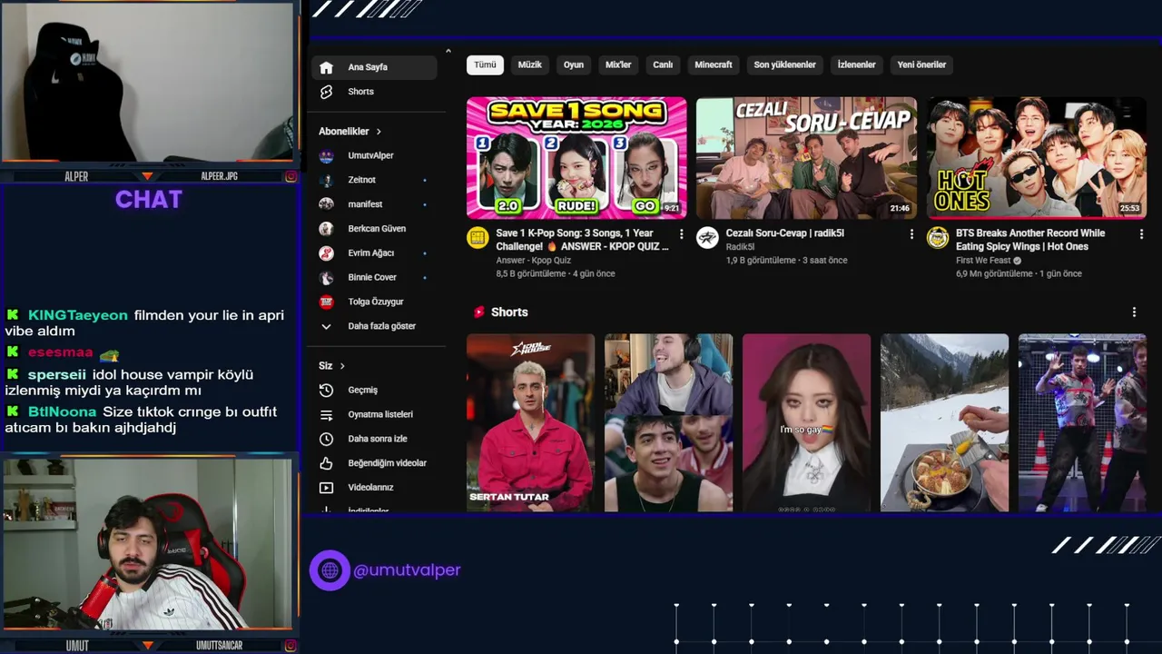The image size is (1162, 654).
Task: Expand the Siz section chevron
Action: [342, 366]
